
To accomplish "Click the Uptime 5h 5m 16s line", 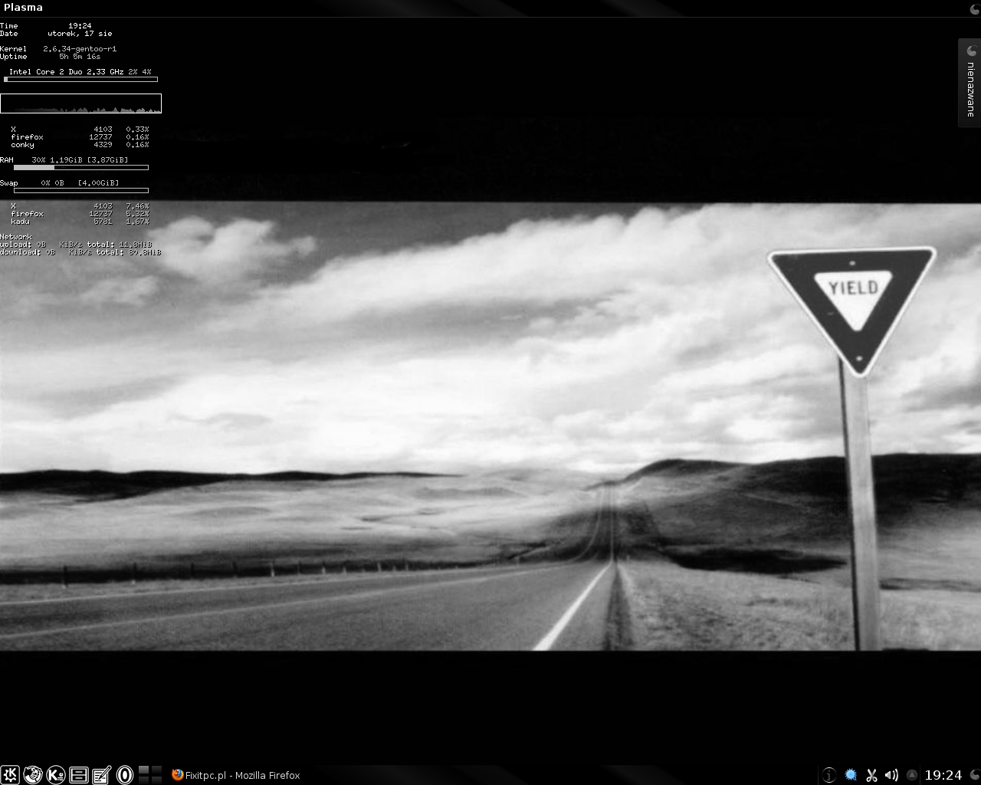I will [x=51, y=57].
